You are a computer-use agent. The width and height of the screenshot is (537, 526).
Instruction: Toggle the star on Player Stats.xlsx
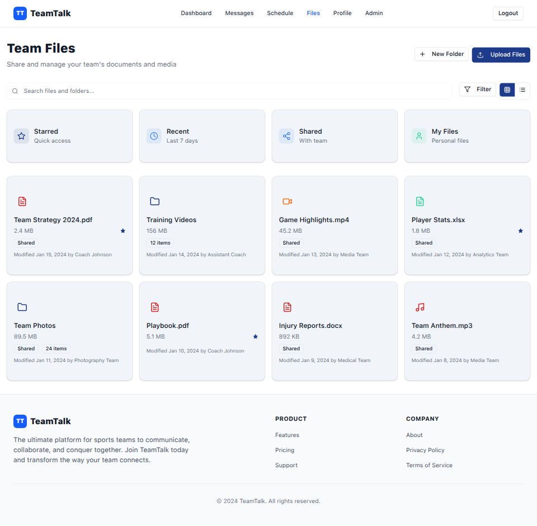pos(521,231)
